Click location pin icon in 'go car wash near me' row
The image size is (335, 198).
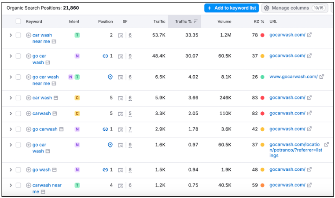coord(110,77)
